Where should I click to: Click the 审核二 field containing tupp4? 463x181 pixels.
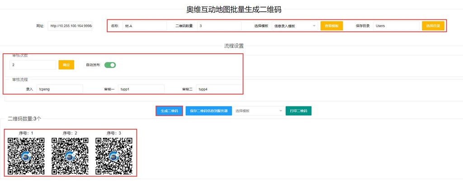tap(218, 89)
